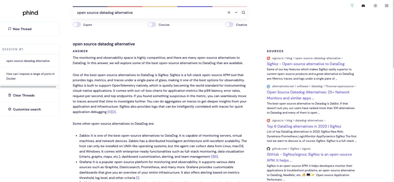The image size is (394, 182).
Task: Click the SOURCES heading
Action: click(275, 51)
